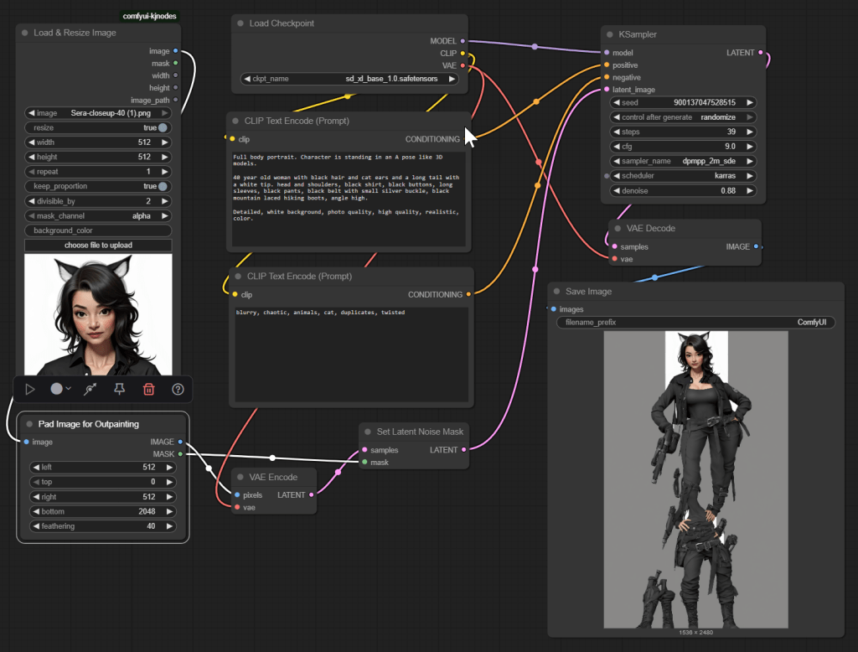
Task: Pin the selected node with pin icon
Action: coord(120,389)
